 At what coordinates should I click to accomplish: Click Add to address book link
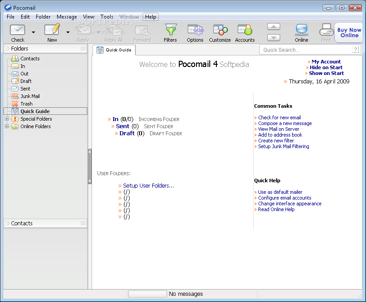280,135
